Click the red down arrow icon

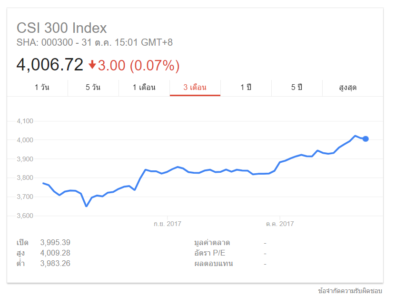coord(92,65)
